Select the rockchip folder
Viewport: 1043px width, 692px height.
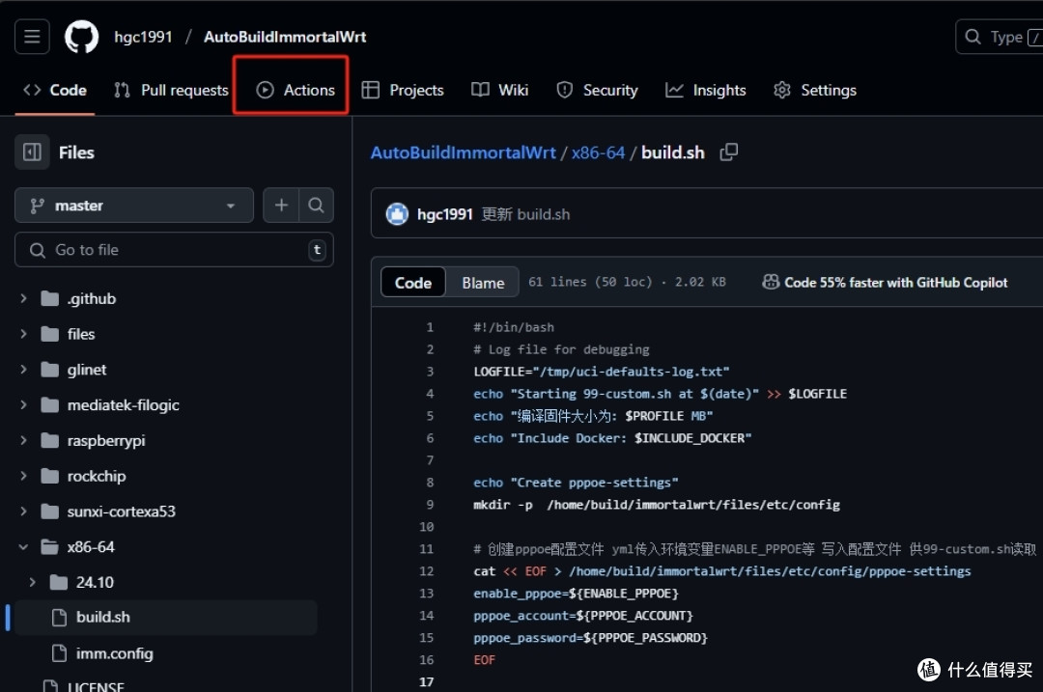[97, 476]
